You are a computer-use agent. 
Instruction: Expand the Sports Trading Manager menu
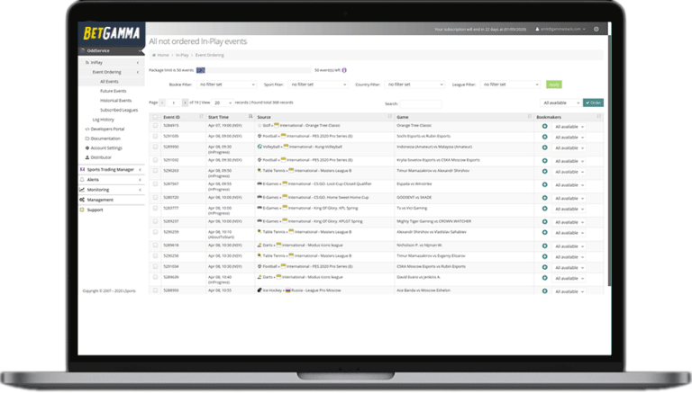[x=111, y=169]
